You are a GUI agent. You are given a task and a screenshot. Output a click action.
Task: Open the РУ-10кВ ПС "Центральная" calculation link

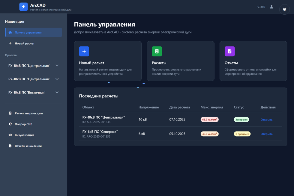[266, 120]
